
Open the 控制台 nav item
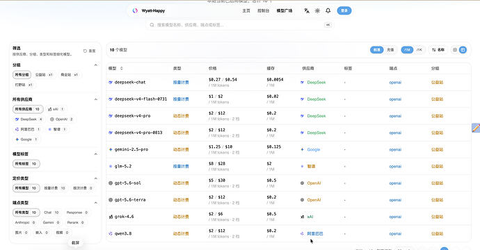263,10
